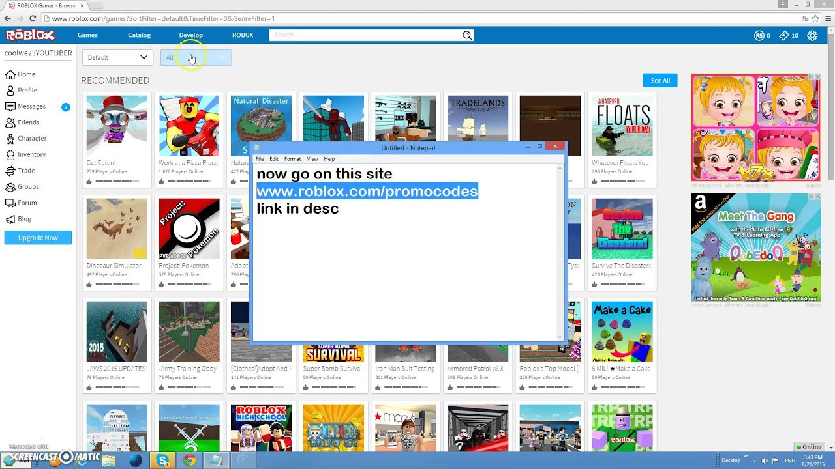This screenshot has height=469, width=835.
Task: Open the Default sort dropdown
Action: click(119, 57)
